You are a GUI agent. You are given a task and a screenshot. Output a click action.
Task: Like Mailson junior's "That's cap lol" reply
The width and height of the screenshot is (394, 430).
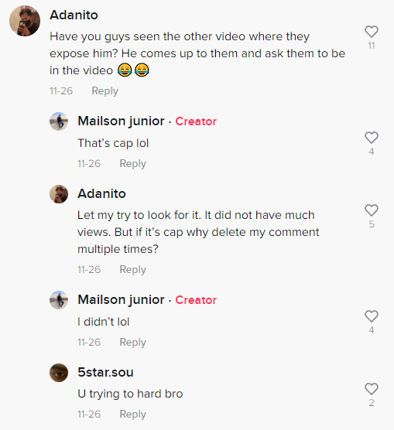pos(372,138)
